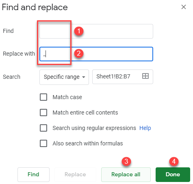
Task: Tick Match entire cell contents checkbox
Action: click(x=43, y=113)
